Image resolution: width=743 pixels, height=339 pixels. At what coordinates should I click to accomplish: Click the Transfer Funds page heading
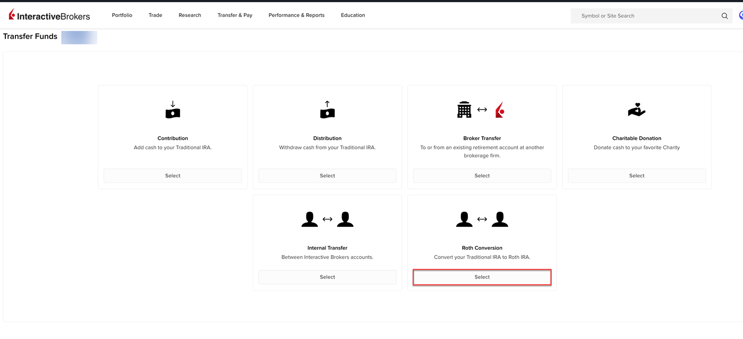30,37
